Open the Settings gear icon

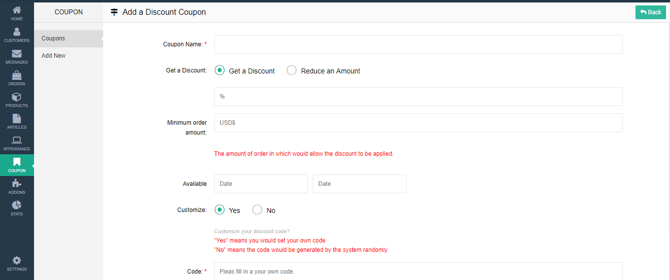17,263
